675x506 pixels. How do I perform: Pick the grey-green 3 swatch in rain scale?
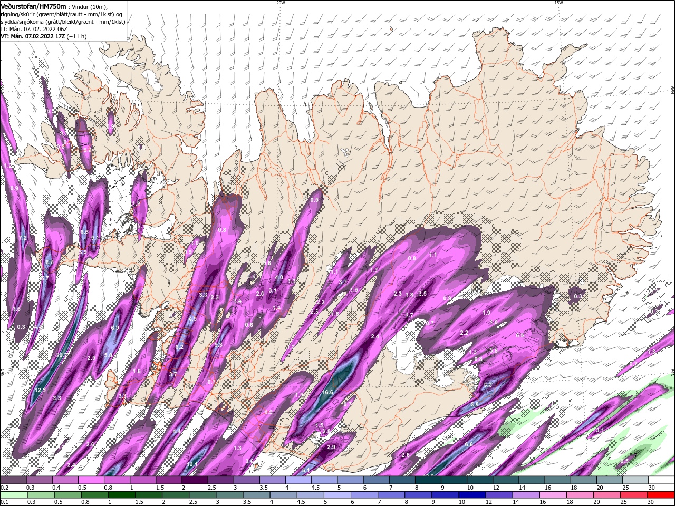(230, 494)
